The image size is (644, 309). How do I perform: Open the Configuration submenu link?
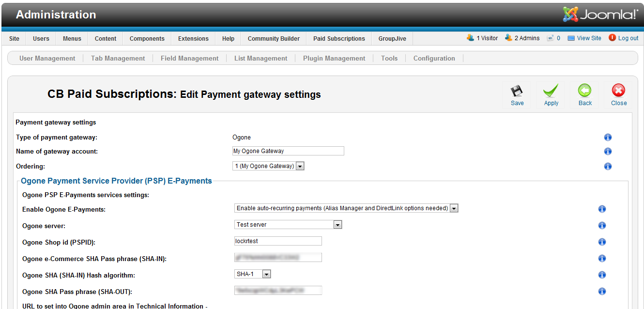coord(434,59)
